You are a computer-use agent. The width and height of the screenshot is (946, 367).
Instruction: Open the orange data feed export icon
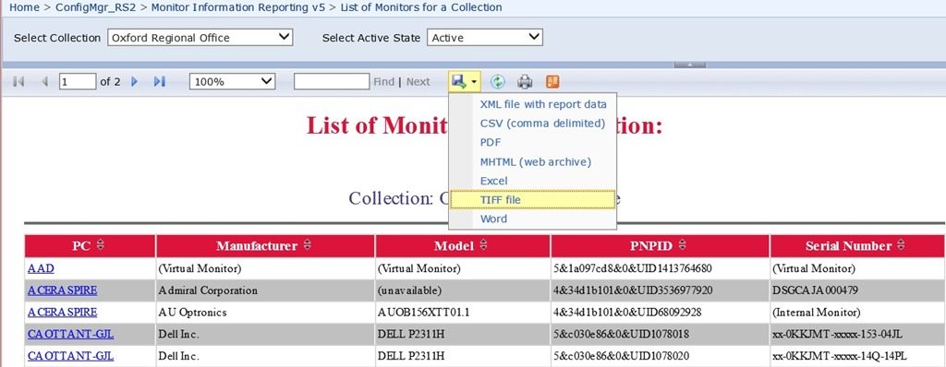552,81
